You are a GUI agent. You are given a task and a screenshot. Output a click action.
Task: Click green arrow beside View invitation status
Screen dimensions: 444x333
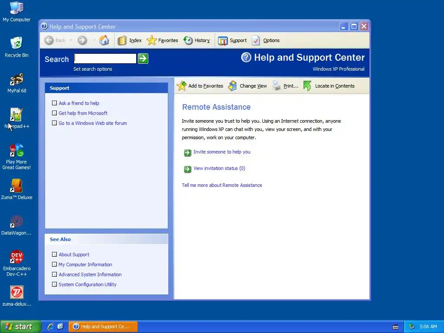point(187,169)
